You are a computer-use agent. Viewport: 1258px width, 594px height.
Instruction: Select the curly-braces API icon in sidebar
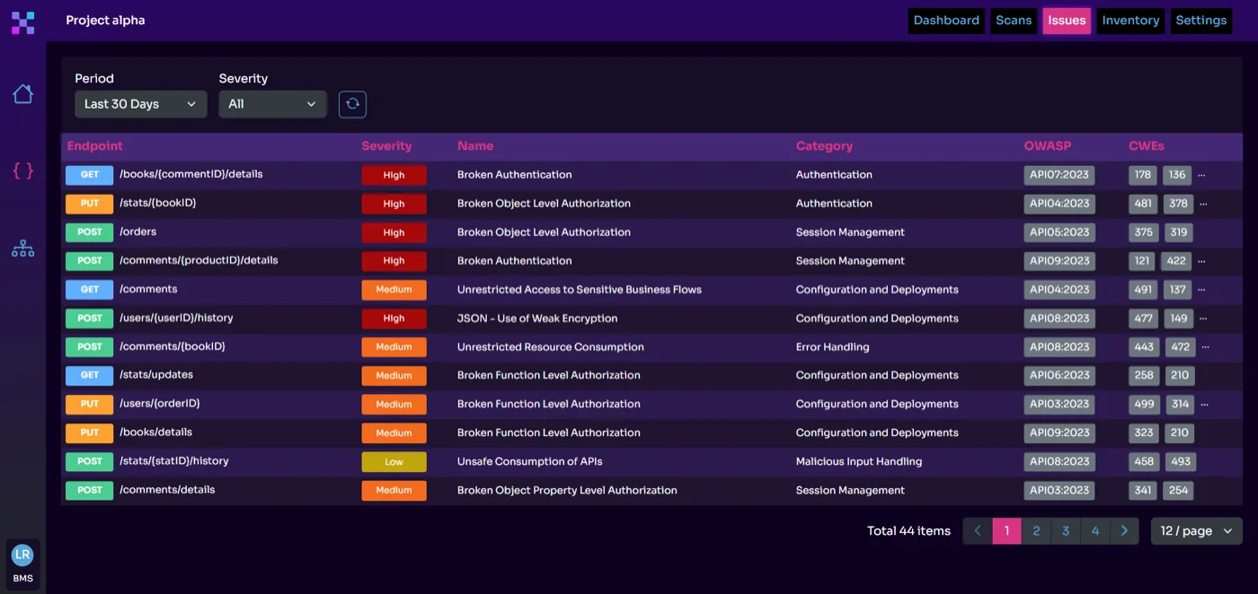pyautogui.click(x=22, y=170)
